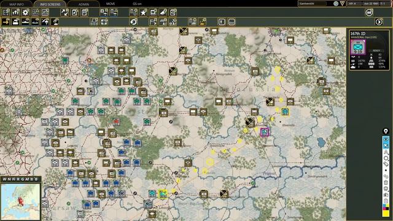The width and height of the screenshot is (393, 221).
Task: Select the magenta-highlighted 167th ID unit on map
Action: point(265,132)
